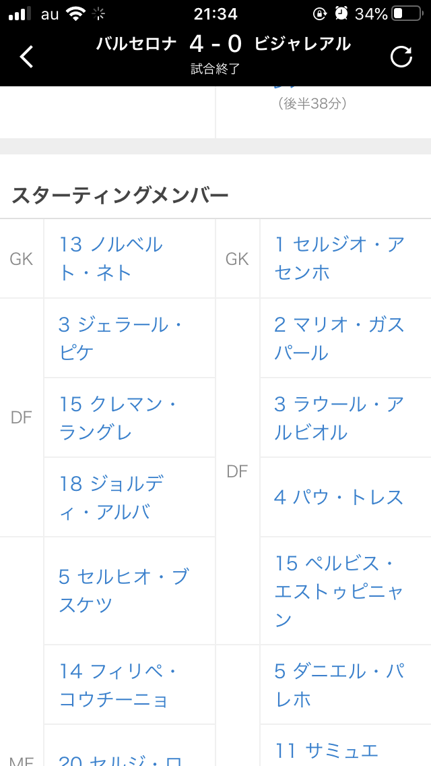The width and height of the screenshot is (431, 766).
Task: Open player 1 セルジオ・アセンホ
Action: [339, 258]
